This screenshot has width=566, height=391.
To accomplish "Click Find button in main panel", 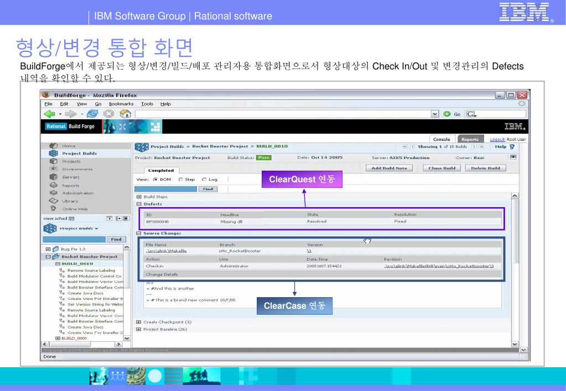I will [x=208, y=189].
